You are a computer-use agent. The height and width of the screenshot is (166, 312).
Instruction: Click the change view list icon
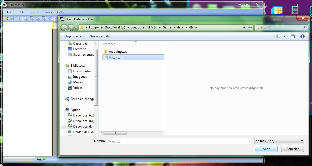click(279, 36)
